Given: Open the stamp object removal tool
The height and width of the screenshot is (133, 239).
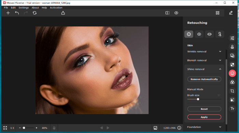Looking at the screenshot, I should 232,47.
